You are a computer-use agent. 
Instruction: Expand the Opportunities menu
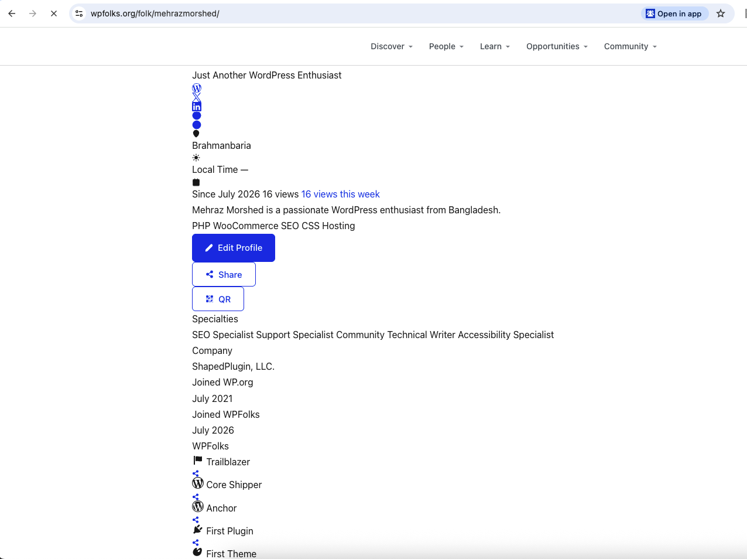coord(557,46)
